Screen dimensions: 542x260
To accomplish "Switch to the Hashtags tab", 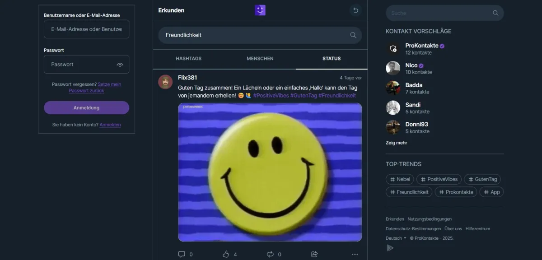I will [x=188, y=59].
